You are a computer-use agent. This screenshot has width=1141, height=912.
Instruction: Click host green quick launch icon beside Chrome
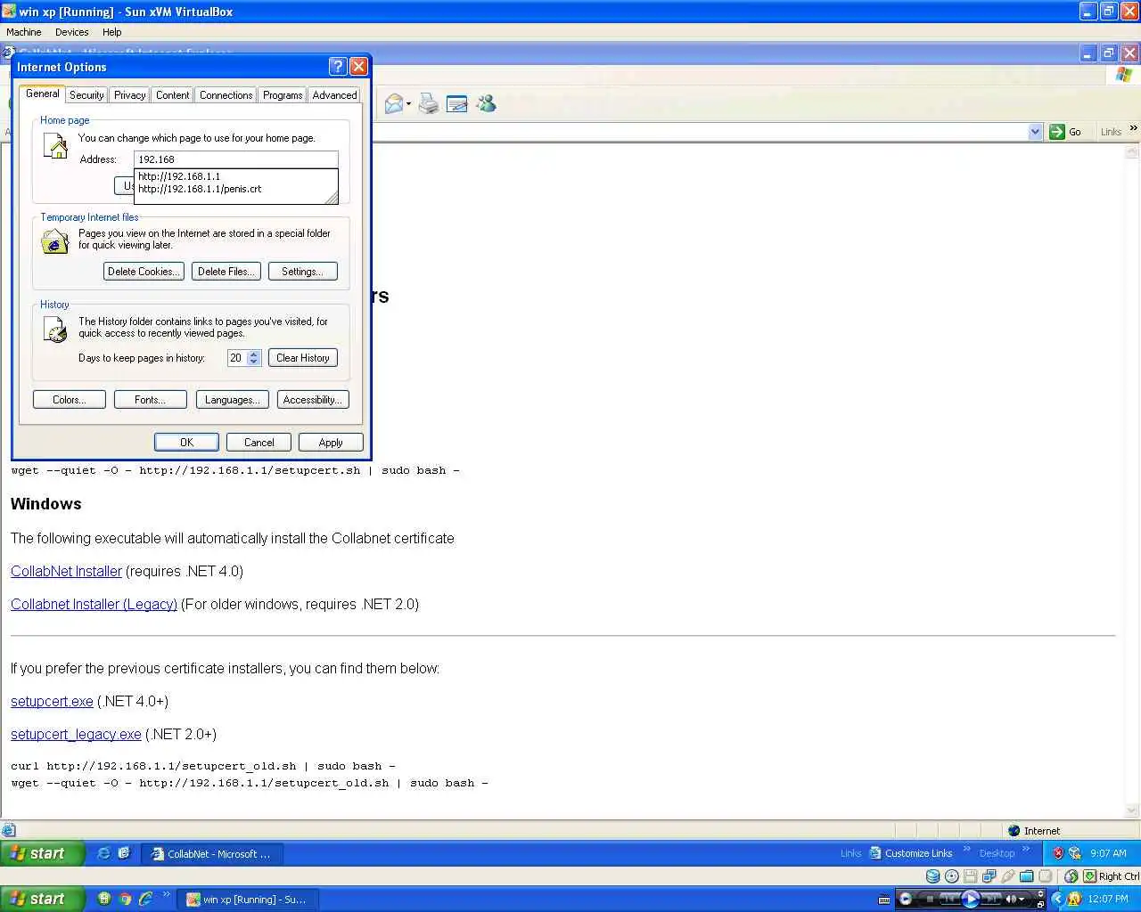[104, 899]
